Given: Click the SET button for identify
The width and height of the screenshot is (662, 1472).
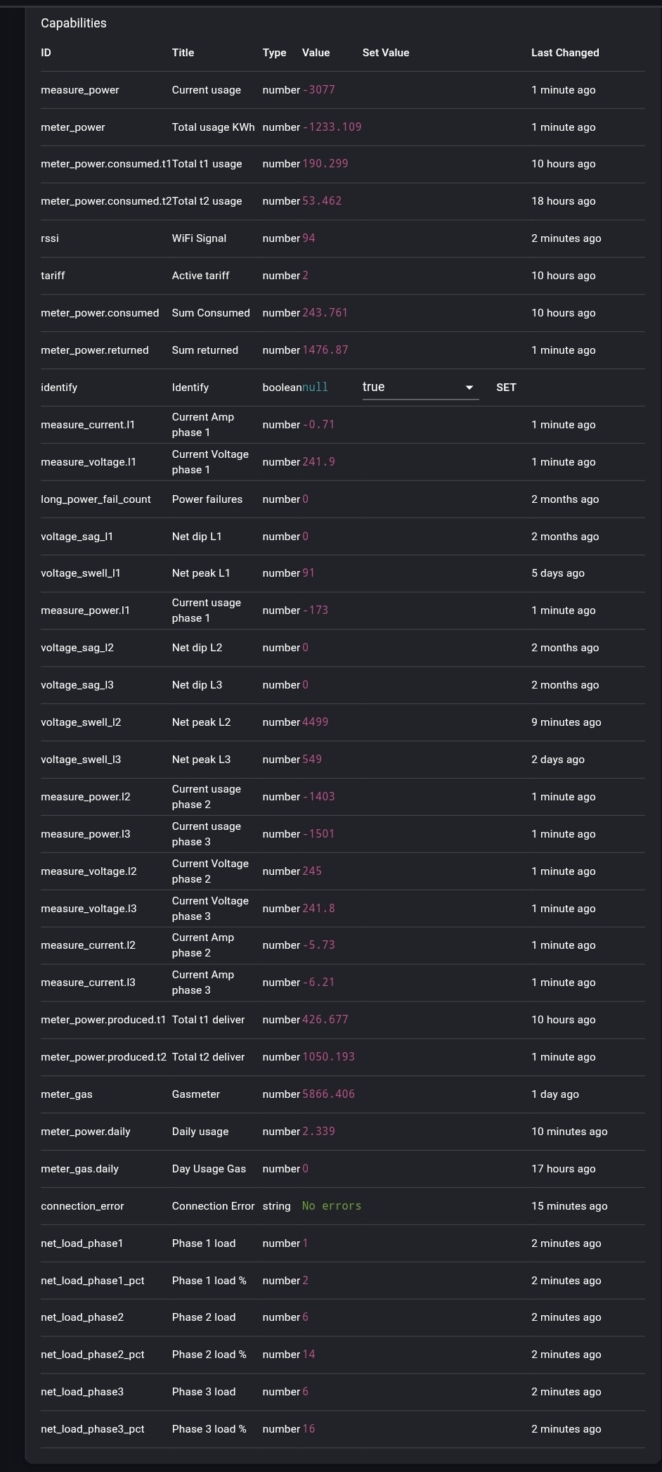Looking at the screenshot, I should [506, 388].
